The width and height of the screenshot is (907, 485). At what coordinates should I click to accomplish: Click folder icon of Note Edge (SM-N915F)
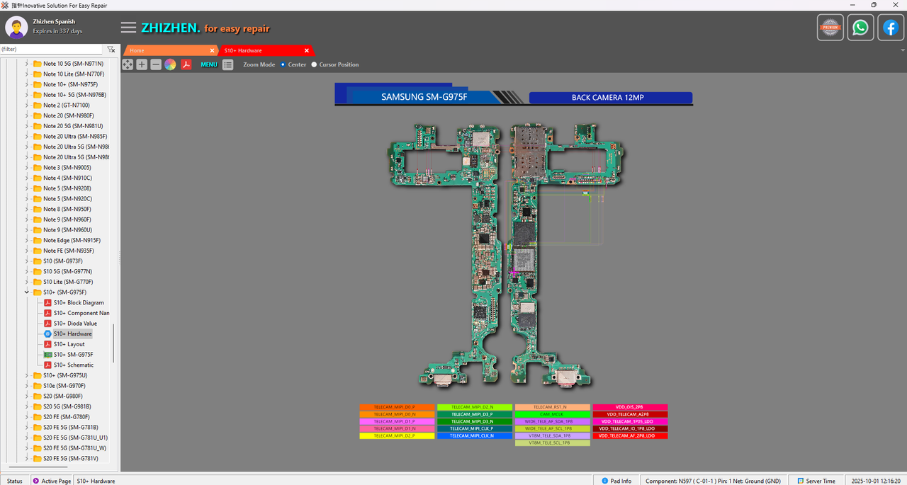pyautogui.click(x=37, y=240)
